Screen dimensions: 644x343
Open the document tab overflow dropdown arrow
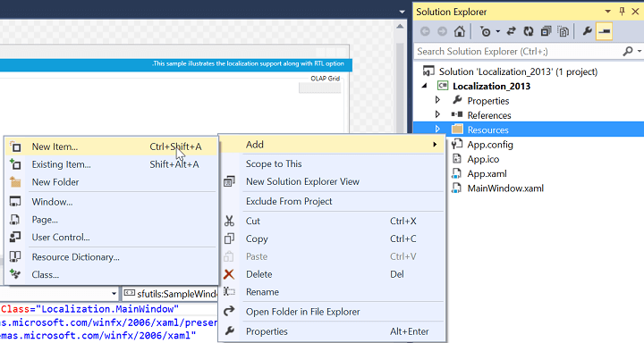(x=402, y=12)
